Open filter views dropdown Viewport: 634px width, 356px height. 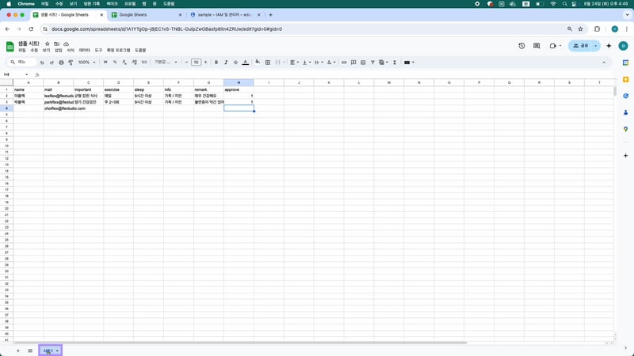tap(384, 62)
